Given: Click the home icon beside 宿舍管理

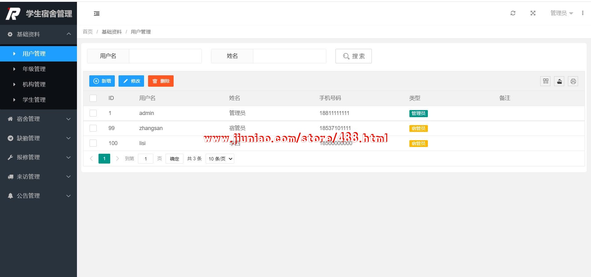Looking at the screenshot, I should pyautogui.click(x=10, y=119).
